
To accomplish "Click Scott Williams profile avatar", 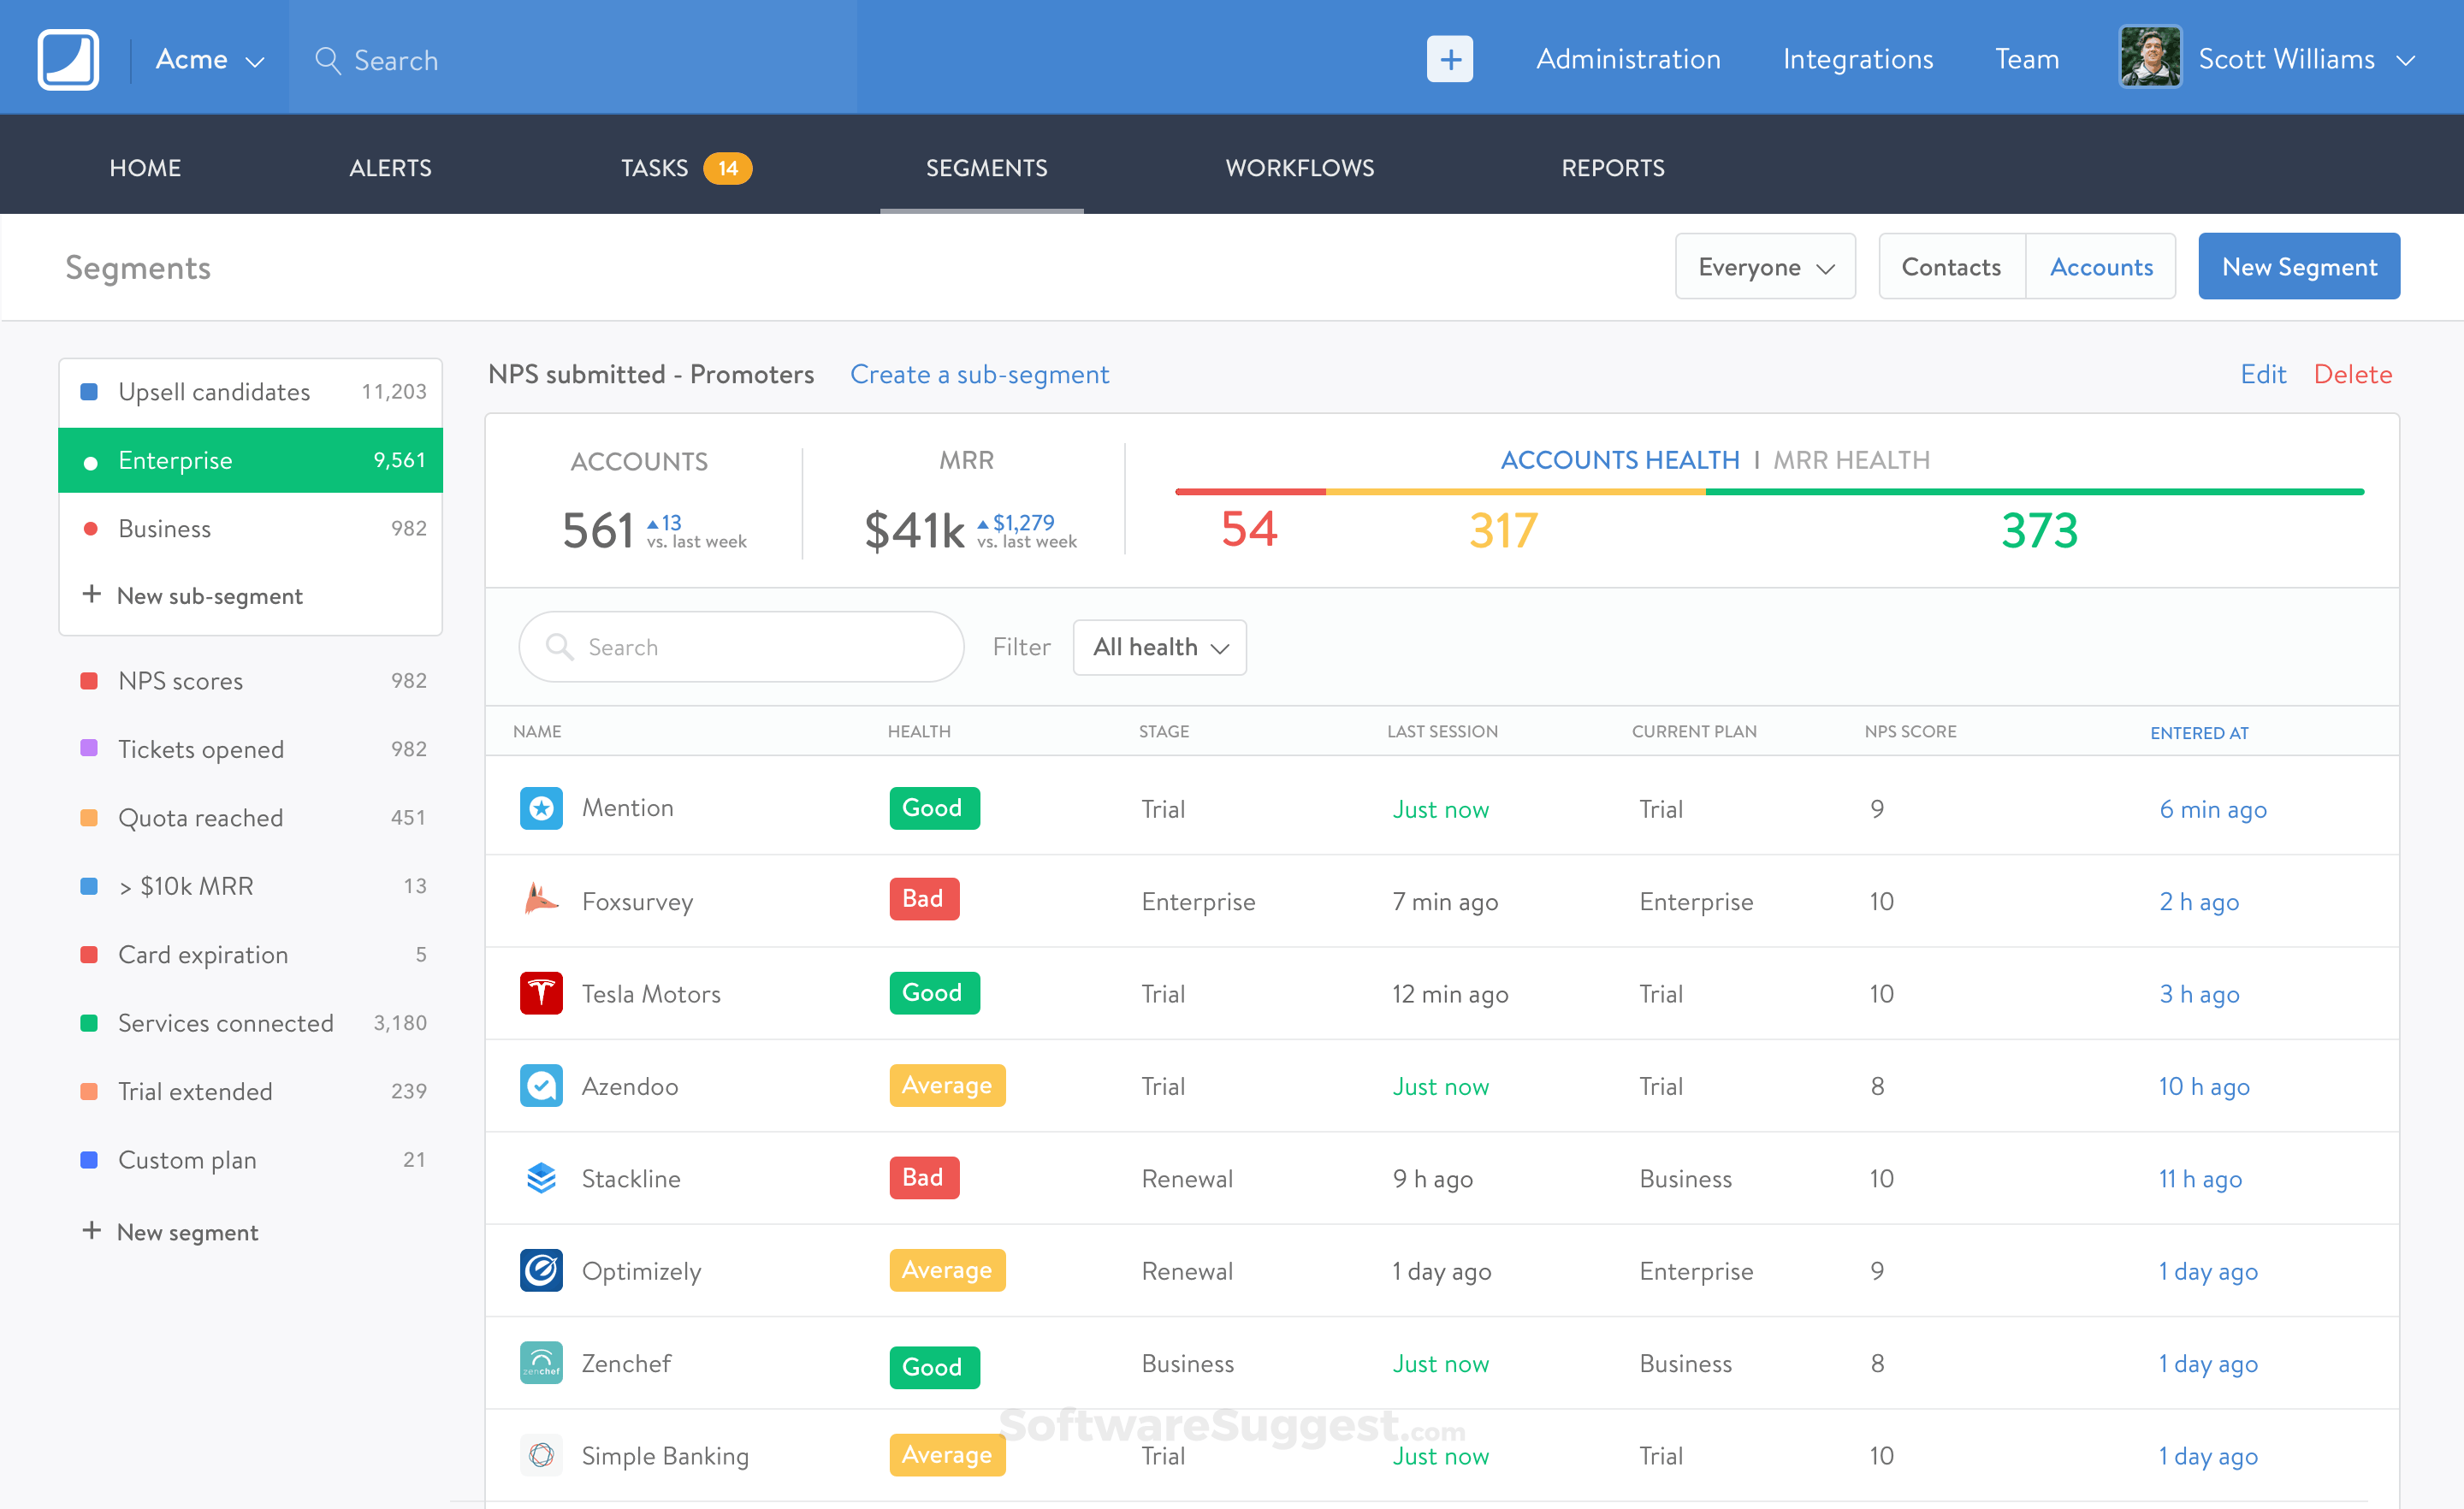I will pos(2149,59).
